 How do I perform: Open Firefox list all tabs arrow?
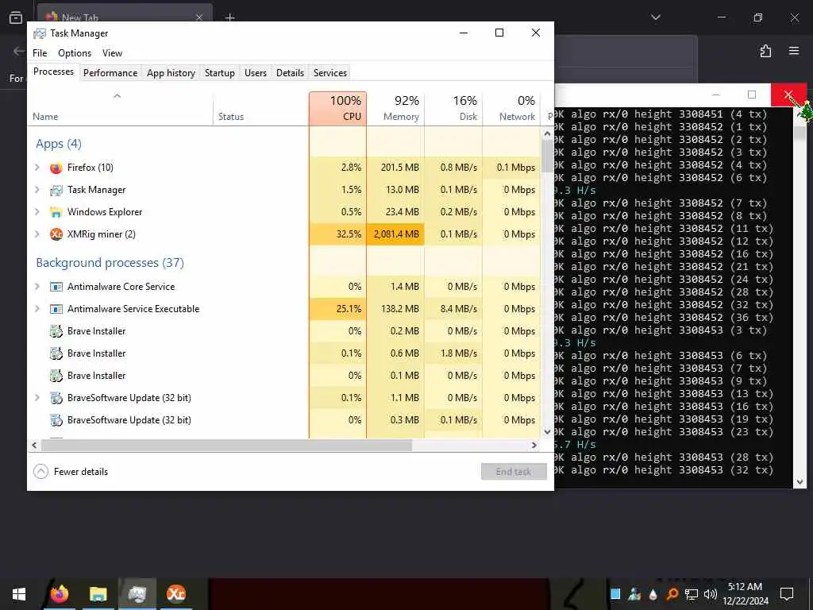[656, 17]
